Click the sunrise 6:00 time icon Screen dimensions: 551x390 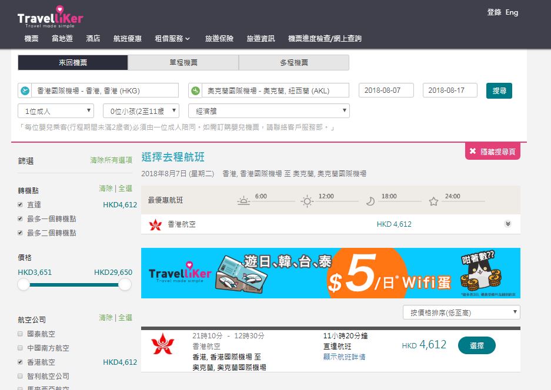(x=243, y=201)
